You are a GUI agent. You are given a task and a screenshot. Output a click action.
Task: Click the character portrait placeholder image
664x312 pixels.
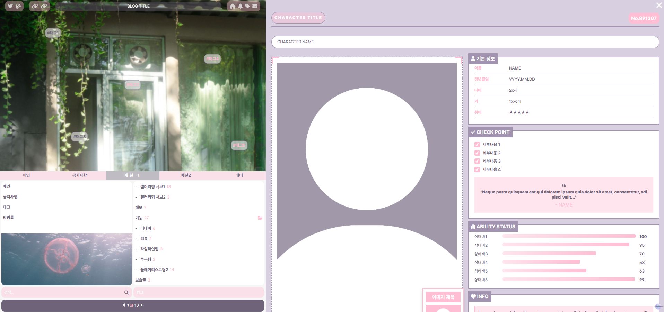click(x=367, y=161)
